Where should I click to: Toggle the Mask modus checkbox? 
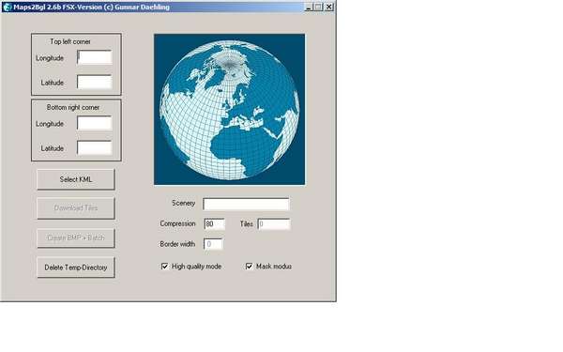click(x=249, y=267)
